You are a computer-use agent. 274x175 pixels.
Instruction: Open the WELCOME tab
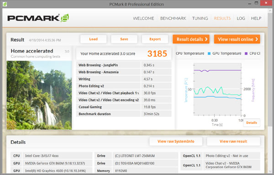[143, 18]
